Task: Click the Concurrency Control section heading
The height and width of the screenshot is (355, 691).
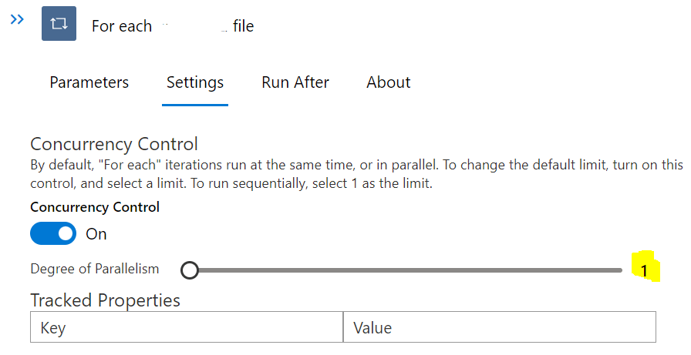Action: pyautogui.click(x=114, y=144)
